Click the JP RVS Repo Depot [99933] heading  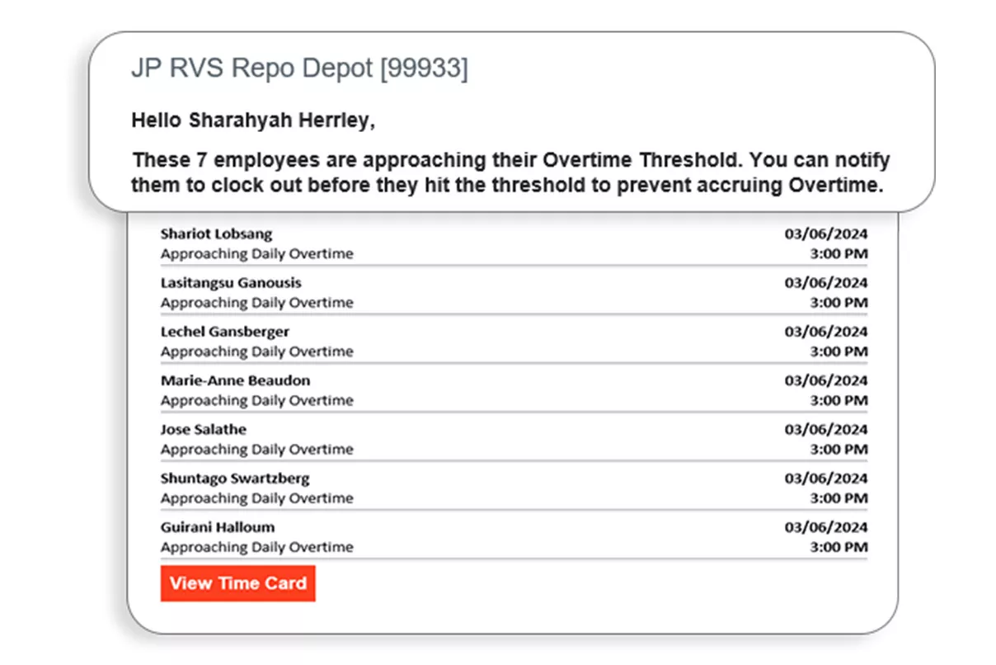pos(299,69)
